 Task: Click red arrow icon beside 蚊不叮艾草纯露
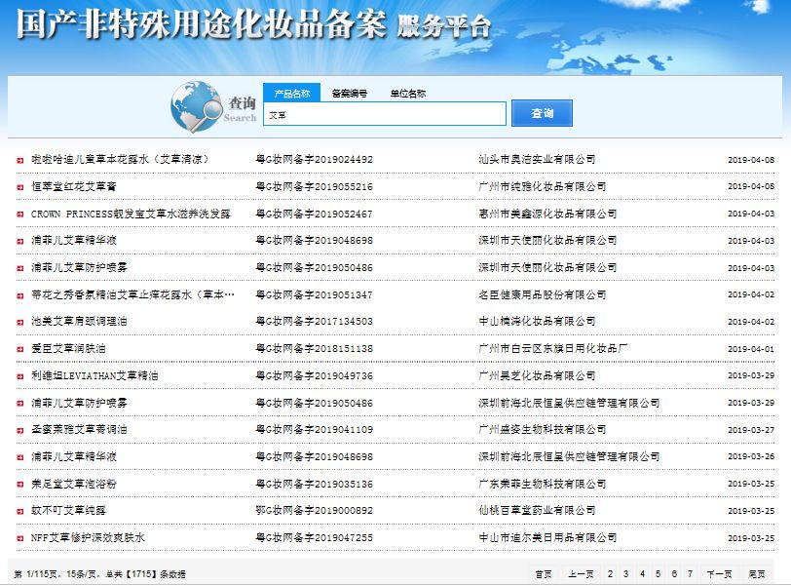tap(19, 511)
